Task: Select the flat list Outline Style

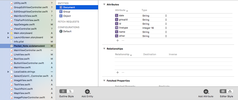Action: (x=63, y=91)
